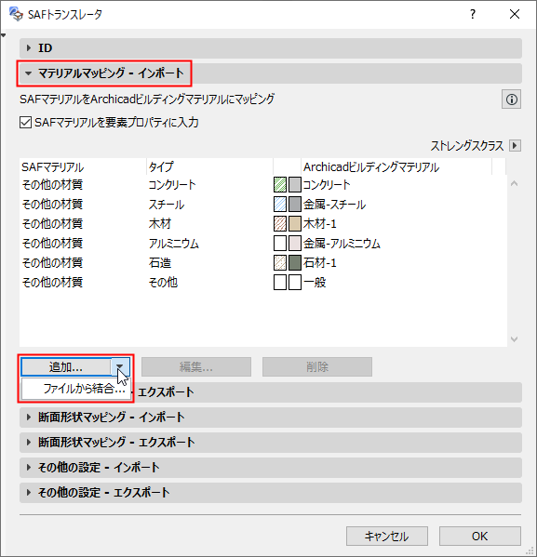This screenshot has width=537, height=557.
Task: Collapse マテリアルマッピング - インポート section
Action: pyautogui.click(x=271, y=73)
